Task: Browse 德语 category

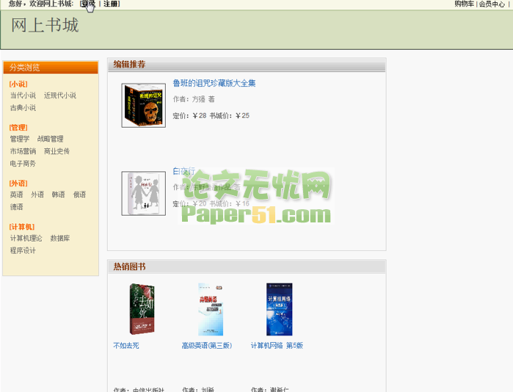Action: pos(16,207)
